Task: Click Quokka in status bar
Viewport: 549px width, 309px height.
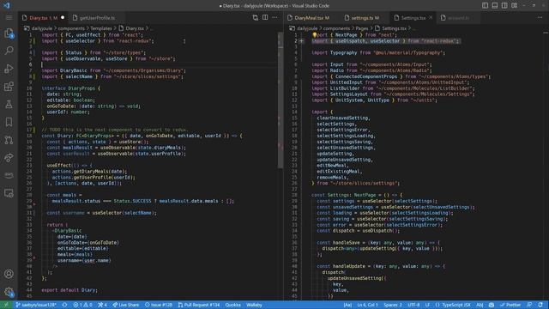Action: (x=232, y=305)
